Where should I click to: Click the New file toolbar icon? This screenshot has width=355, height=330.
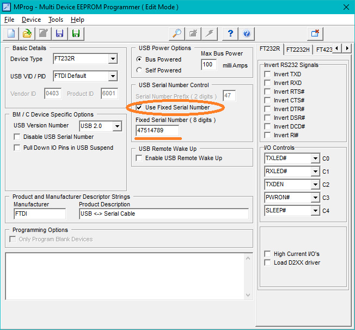point(11,34)
